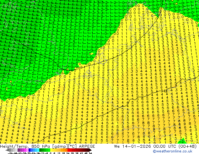Click the '342' contour label on the map

coord(164,91)
